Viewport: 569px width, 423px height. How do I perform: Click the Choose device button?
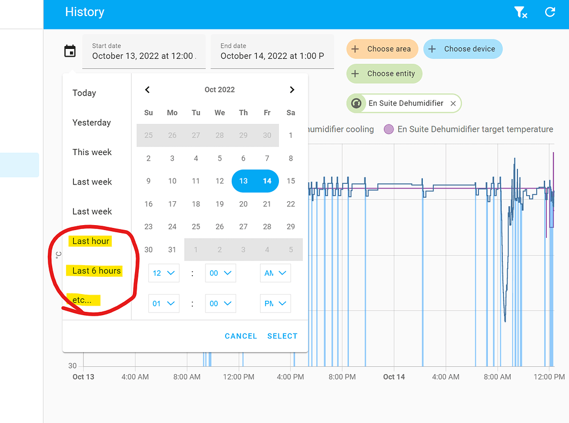(x=463, y=49)
